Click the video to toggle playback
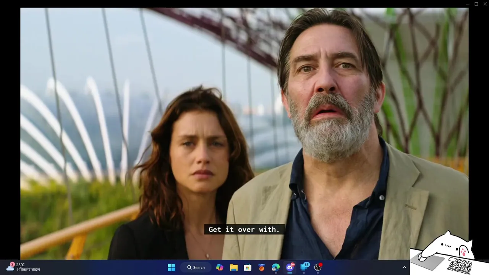This screenshot has height=275, width=489. coord(244,133)
